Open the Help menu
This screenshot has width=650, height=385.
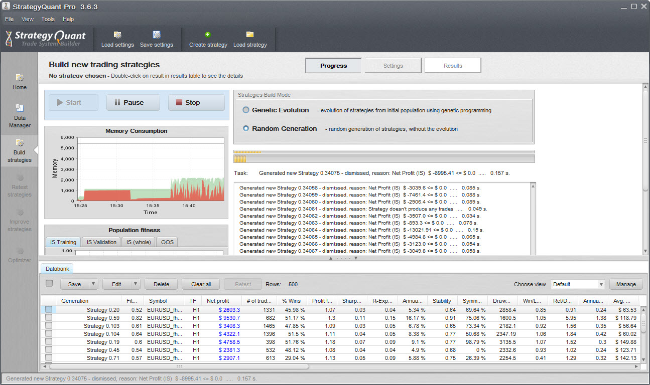pos(68,19)
